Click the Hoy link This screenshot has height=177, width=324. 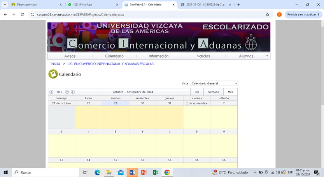(59, 92)
